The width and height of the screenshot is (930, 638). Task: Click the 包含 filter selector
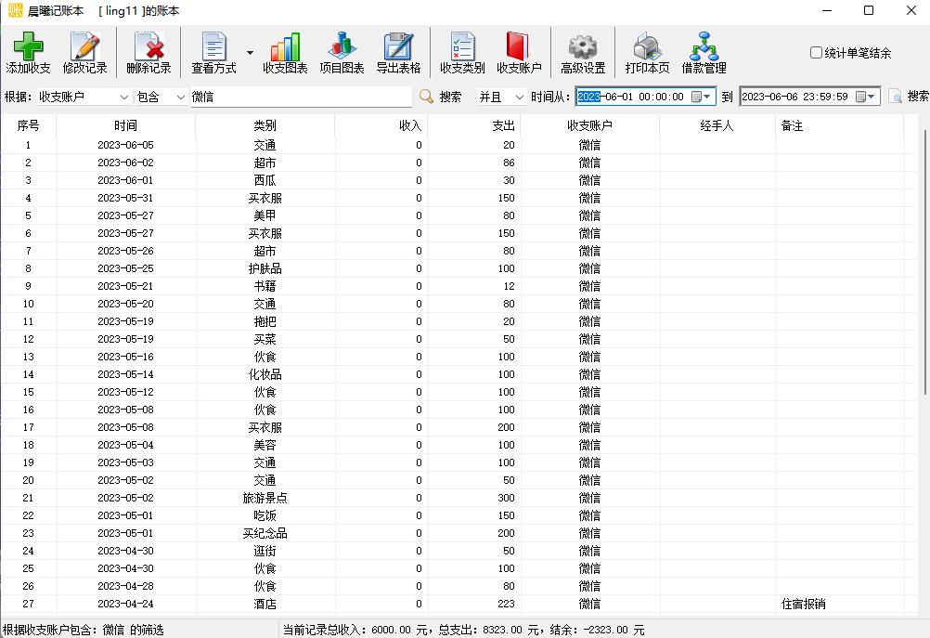tap(178, 96)
